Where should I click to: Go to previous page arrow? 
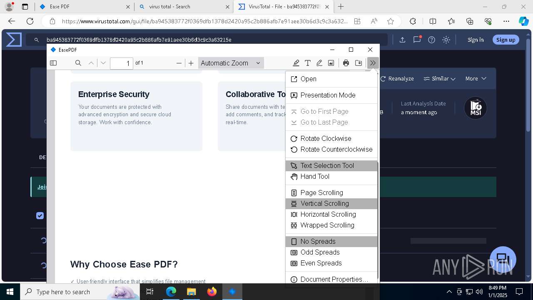point(91,63)
